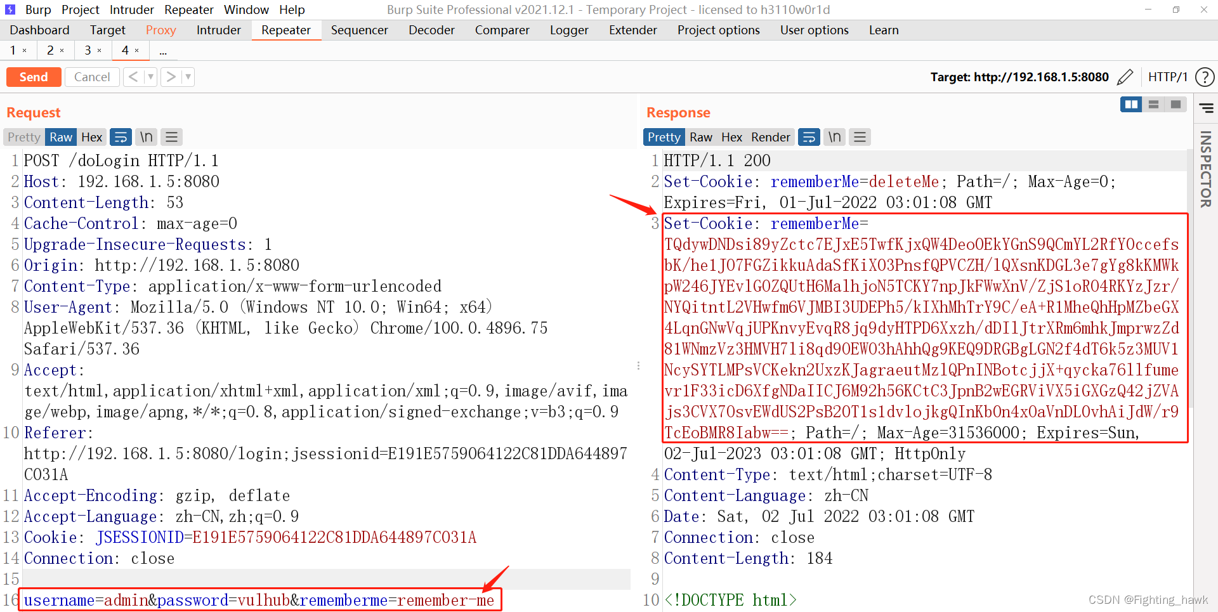The image size is (1218, 612).
Task: Switch to the Dashboard tab
Action: (x=39, y=30)
